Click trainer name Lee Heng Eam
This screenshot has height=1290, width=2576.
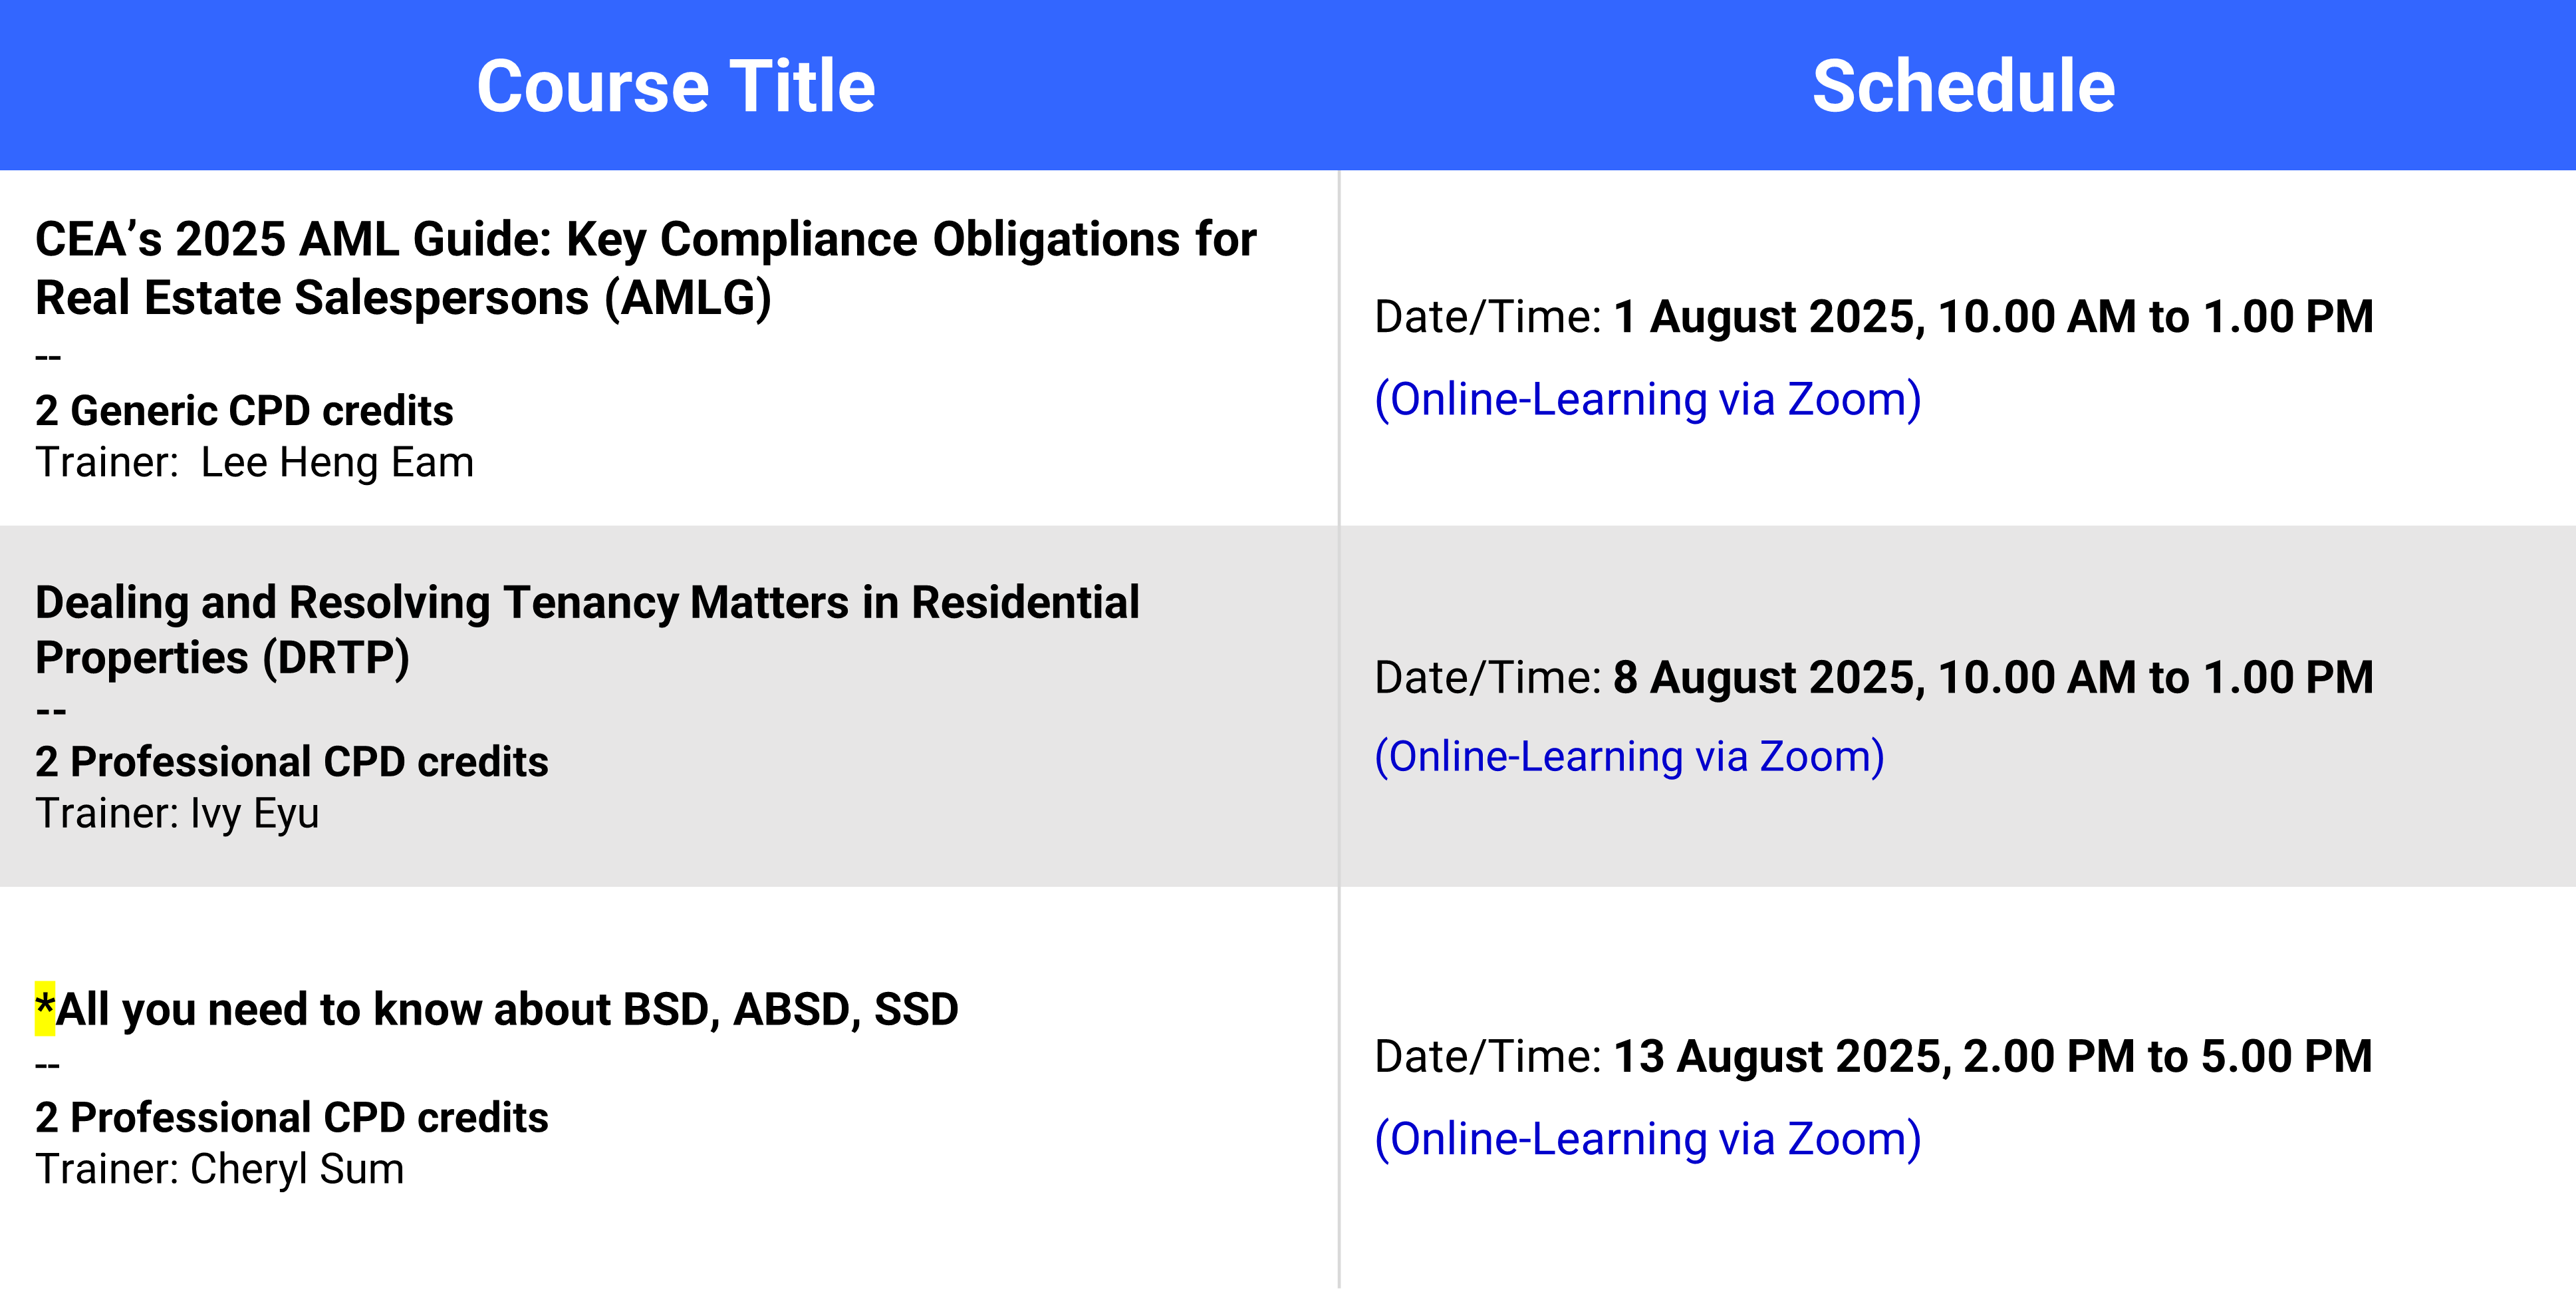coord(337,462)
